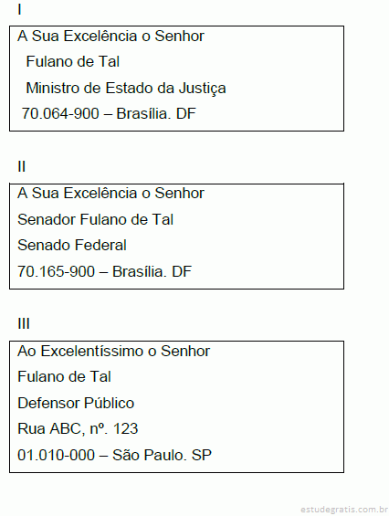
Task: Select the 'Senador Fulano de Tal' line
Action: (95, 219)
